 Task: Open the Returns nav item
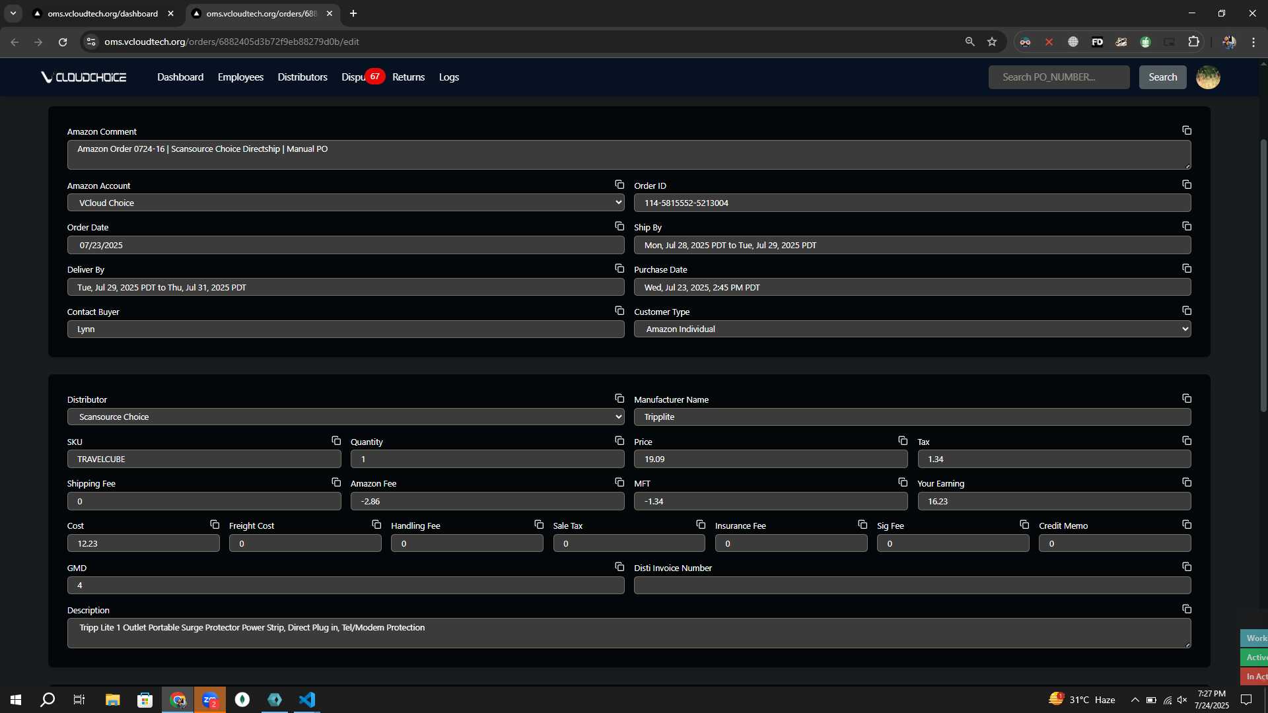(408, 77)
